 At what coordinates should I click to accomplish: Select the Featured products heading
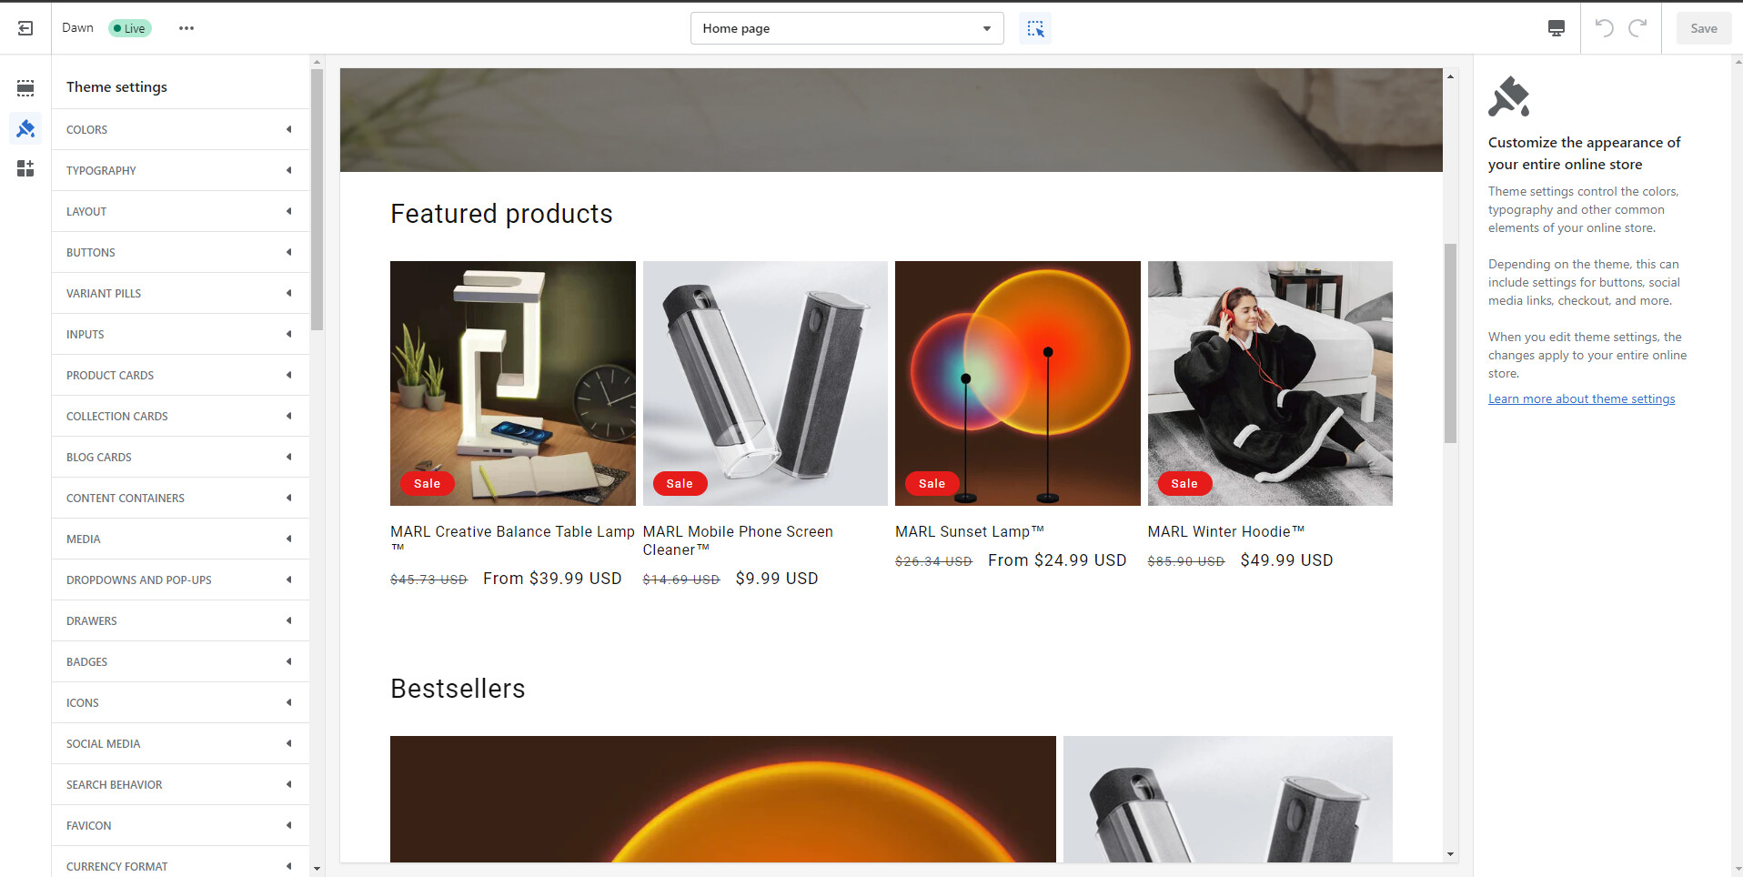[x=501, y=214]
